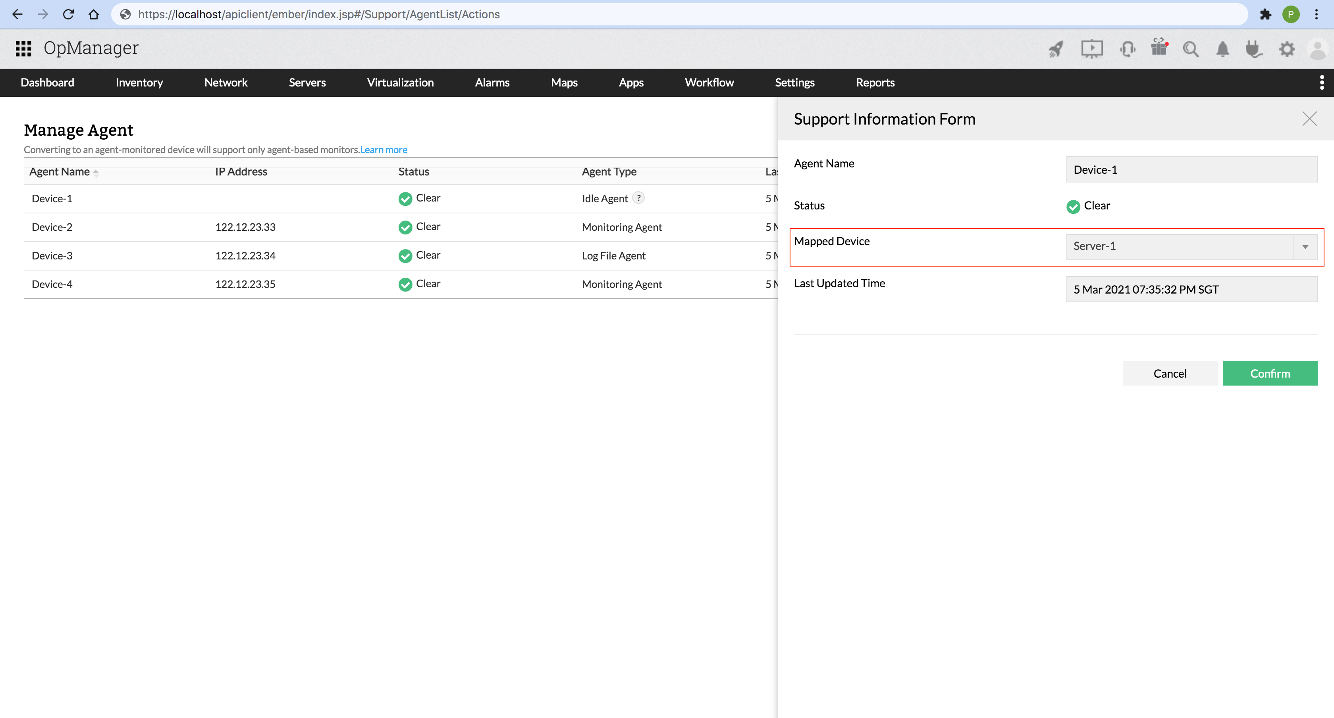Open the Inventory menu tab
The height and width of the screenshot is (718, 1334).
139,83
